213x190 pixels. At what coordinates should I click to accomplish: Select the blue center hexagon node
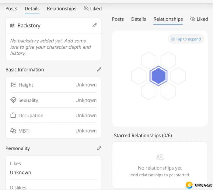click(x=158, y=76)
